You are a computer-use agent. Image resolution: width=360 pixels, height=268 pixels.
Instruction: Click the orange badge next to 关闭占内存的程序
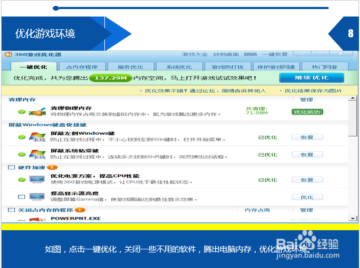click(80, 210)
